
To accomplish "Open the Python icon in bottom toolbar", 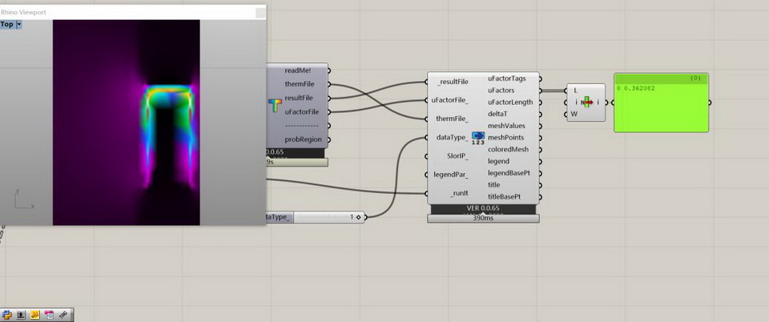I will [x=7, y=315].
